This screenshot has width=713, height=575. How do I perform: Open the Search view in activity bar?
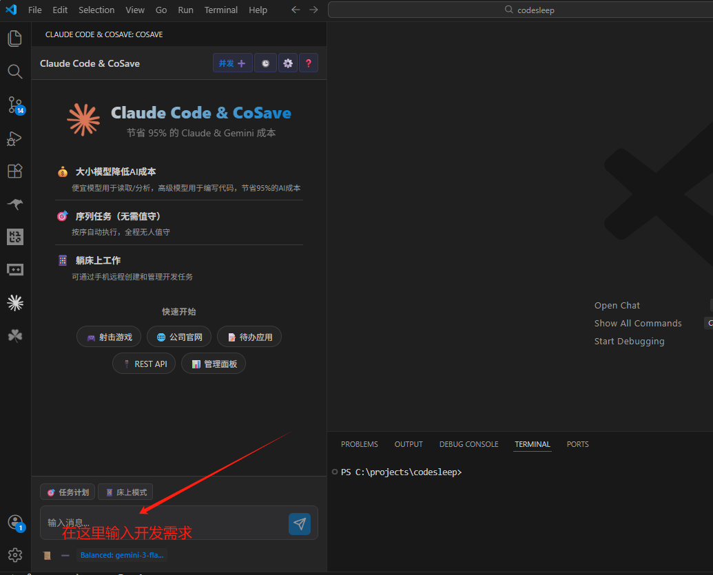pos(14,72)
